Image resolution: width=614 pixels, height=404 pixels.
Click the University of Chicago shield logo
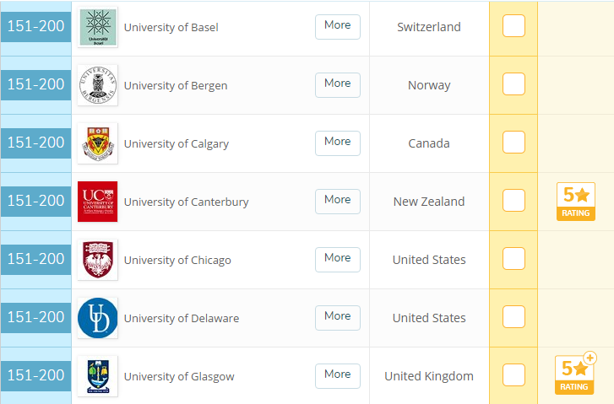coord(97,260)
